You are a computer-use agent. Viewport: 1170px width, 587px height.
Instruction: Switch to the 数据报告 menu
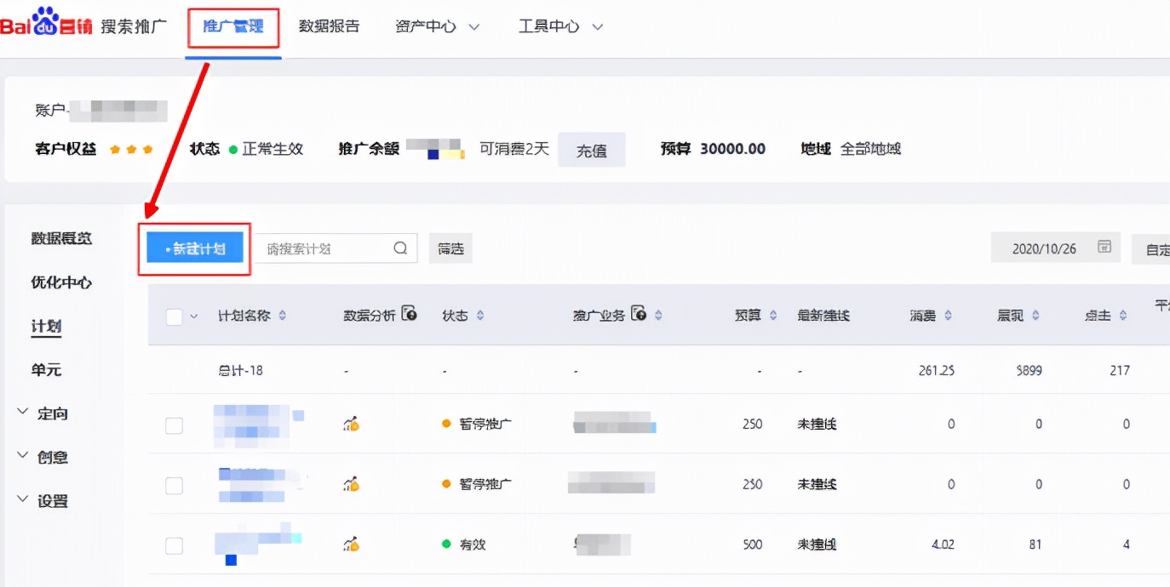330,26
